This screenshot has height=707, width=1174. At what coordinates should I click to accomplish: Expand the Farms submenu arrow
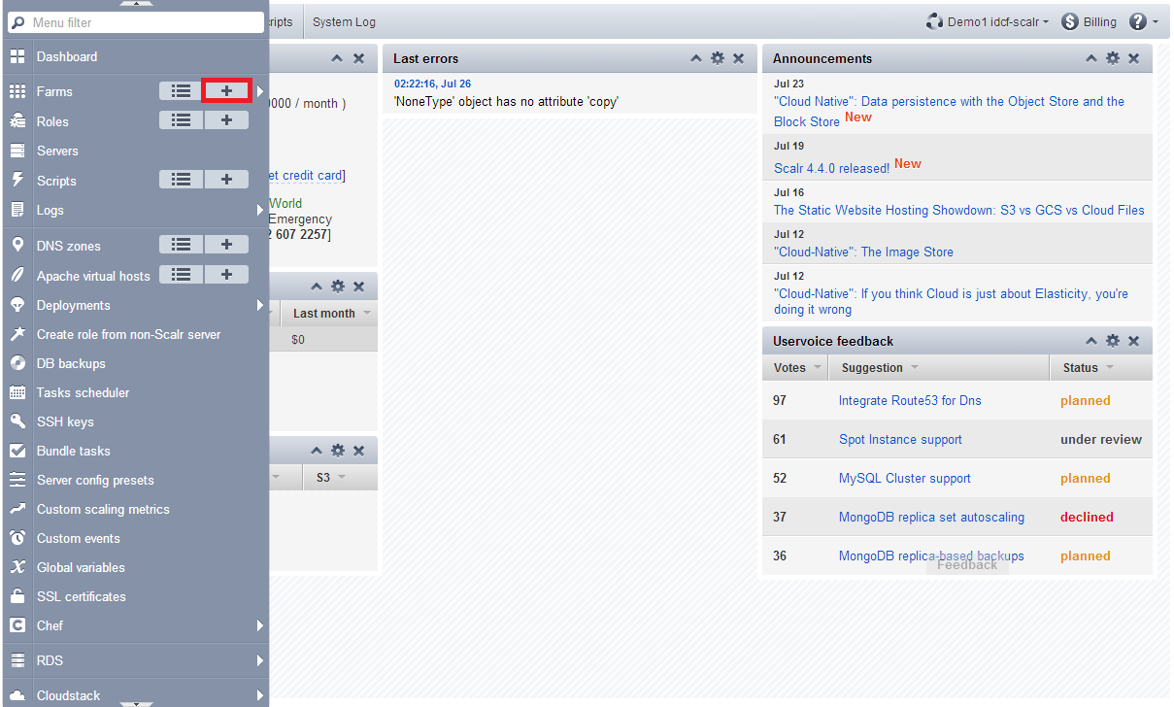click(x=260, y=91)
